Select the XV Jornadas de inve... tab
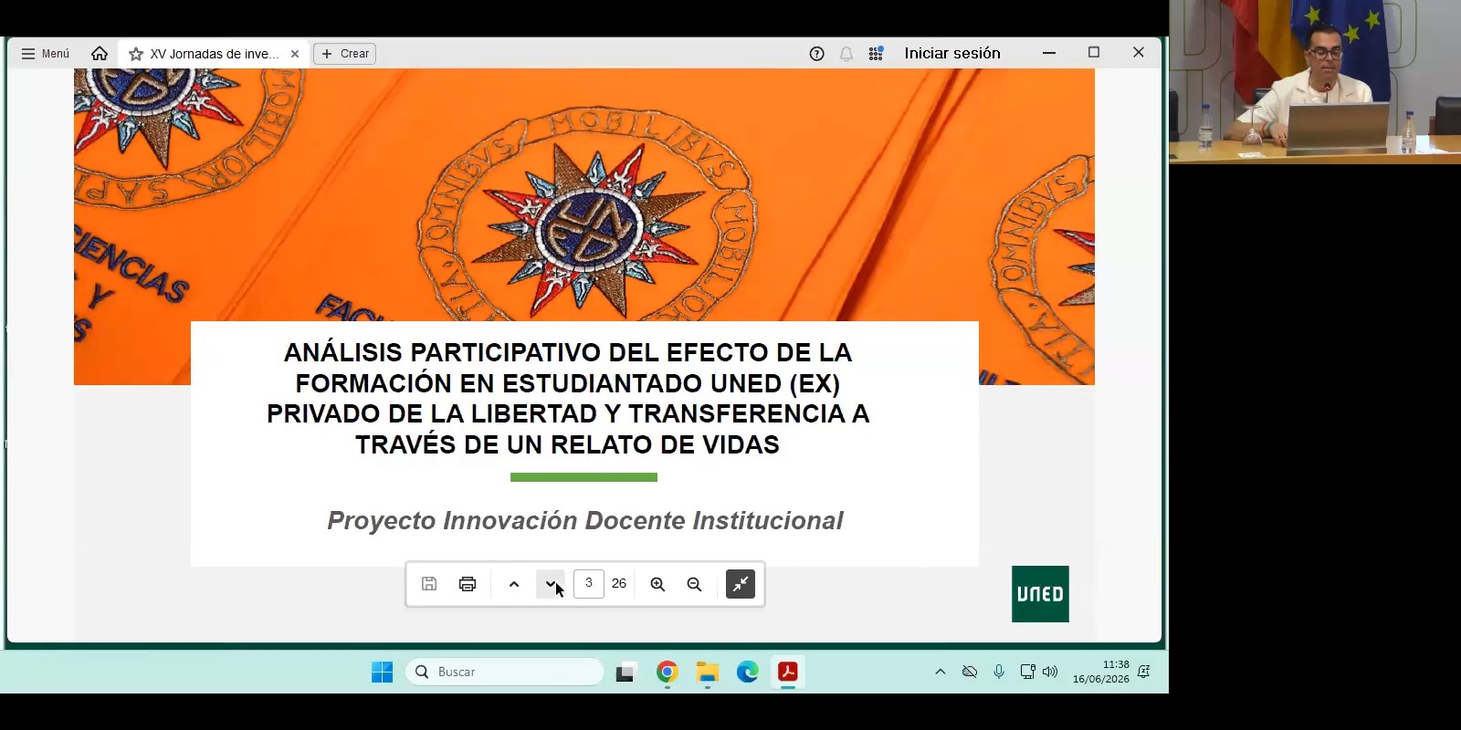Viewport: 1461px width, 730px height. (215, 54)
